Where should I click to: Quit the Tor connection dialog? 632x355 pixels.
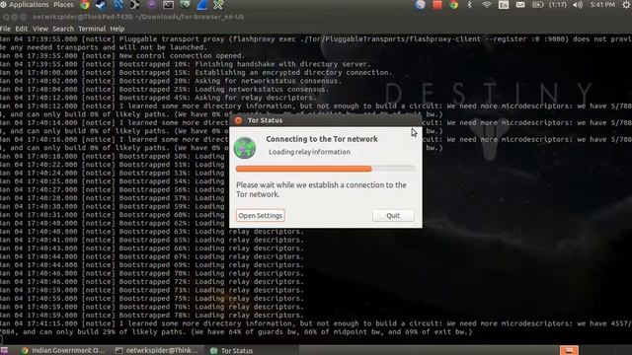tap(393, 216)
